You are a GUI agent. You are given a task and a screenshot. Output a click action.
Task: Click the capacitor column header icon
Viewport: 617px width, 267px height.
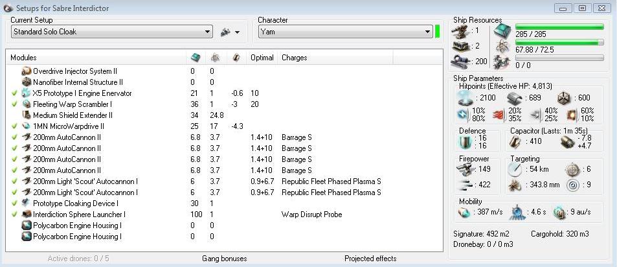pos(236,58)
